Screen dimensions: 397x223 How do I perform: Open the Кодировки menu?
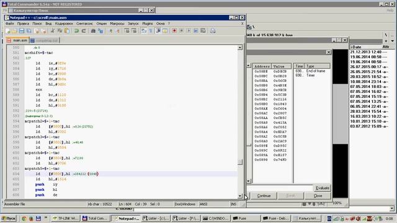(x=64, y=24)
